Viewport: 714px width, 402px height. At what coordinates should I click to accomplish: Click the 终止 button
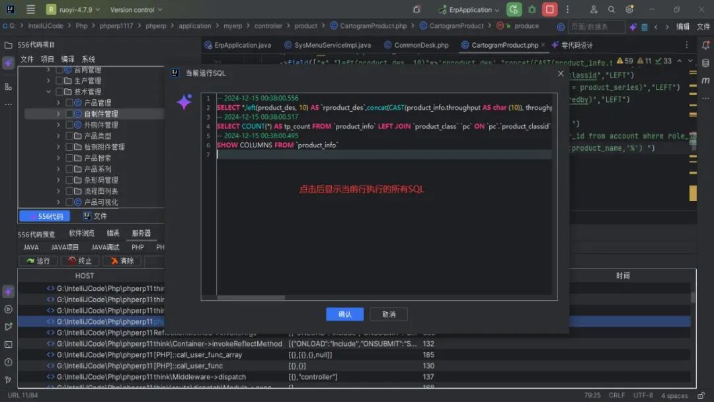(80, 261)
